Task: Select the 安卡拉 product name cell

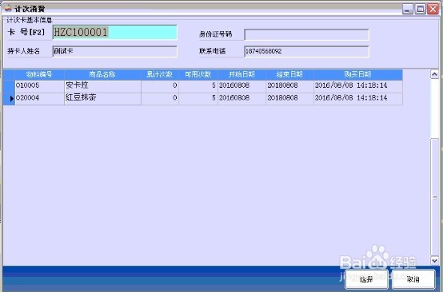Action: click(x=102, y=85)
